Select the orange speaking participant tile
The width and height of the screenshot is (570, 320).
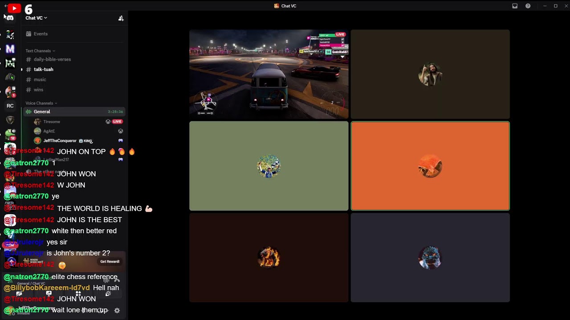click(430, 166)
